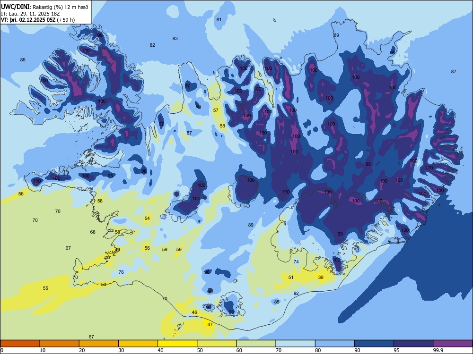Select the legend tick label '40'
473x354 pixels.
pyautogui.click(x=160, y=350)
